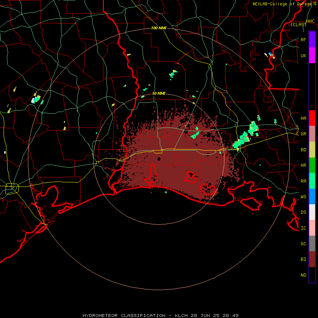Click the dark green HR legend swatch

pyautogui.click(x=312, y=165)
